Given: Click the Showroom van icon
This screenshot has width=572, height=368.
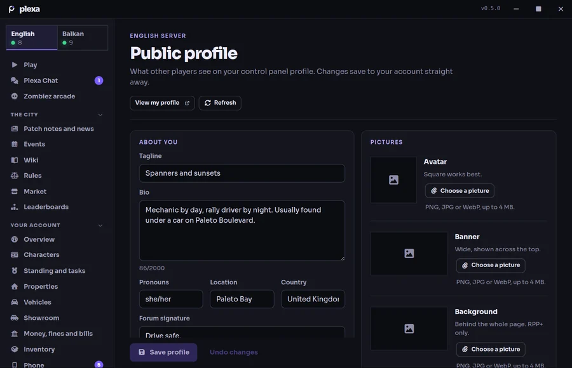Looking at the screenshot, I should coord(15,318).
